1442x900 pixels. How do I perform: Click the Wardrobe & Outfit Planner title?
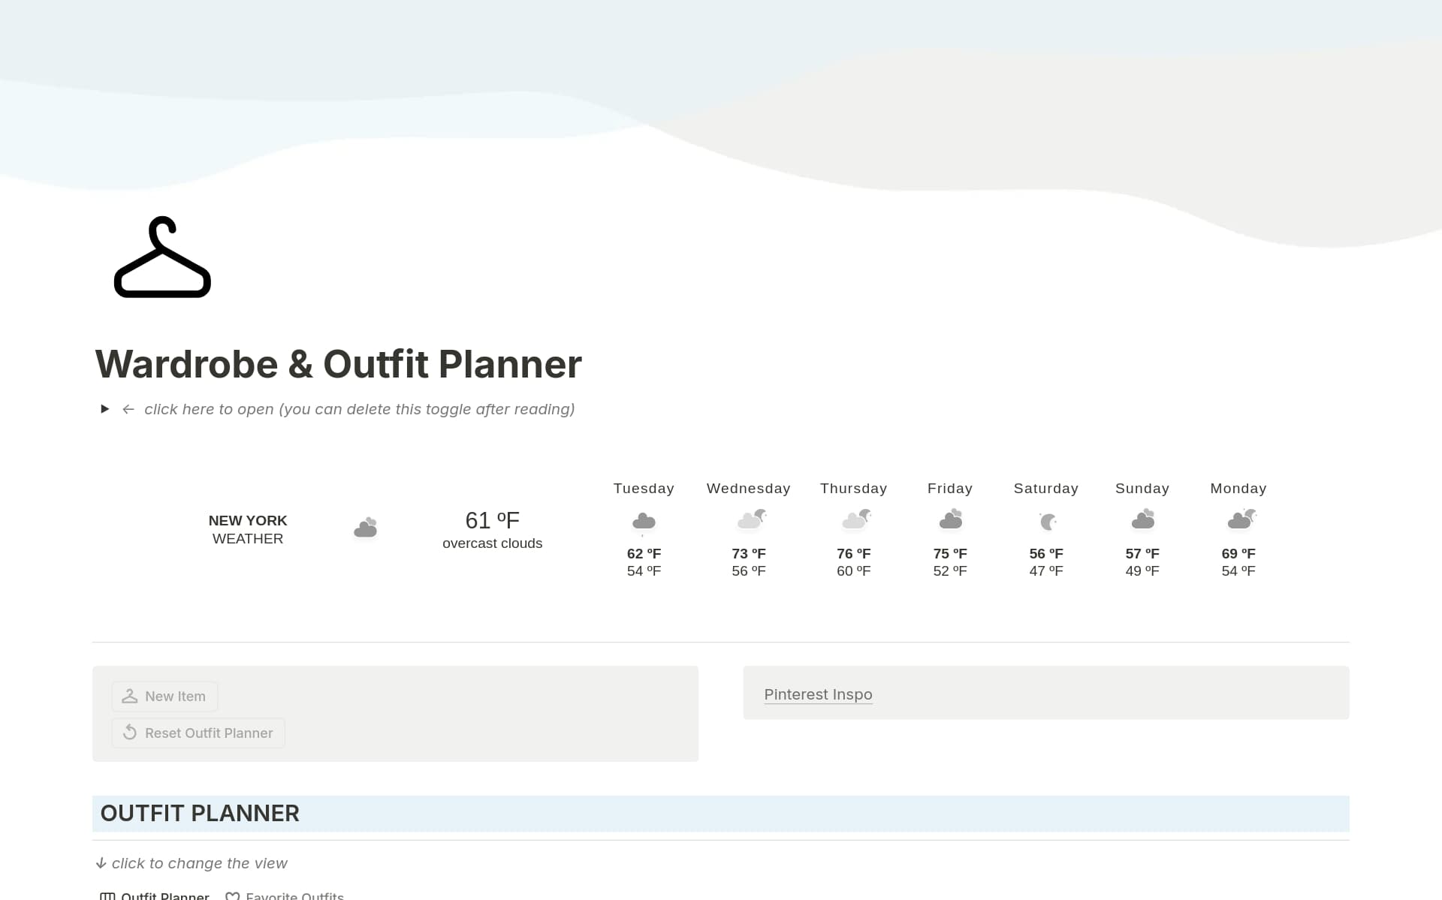[x=338, y=364]
